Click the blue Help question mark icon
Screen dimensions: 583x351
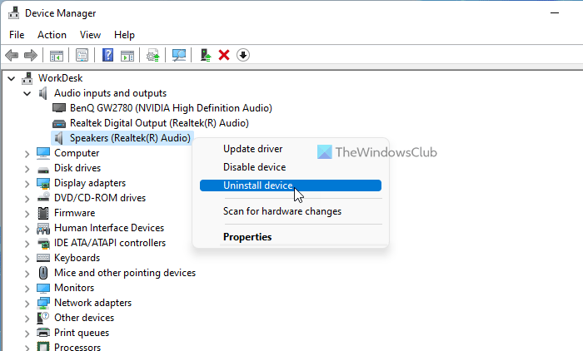pyautogui.click(x=107, y=55)
